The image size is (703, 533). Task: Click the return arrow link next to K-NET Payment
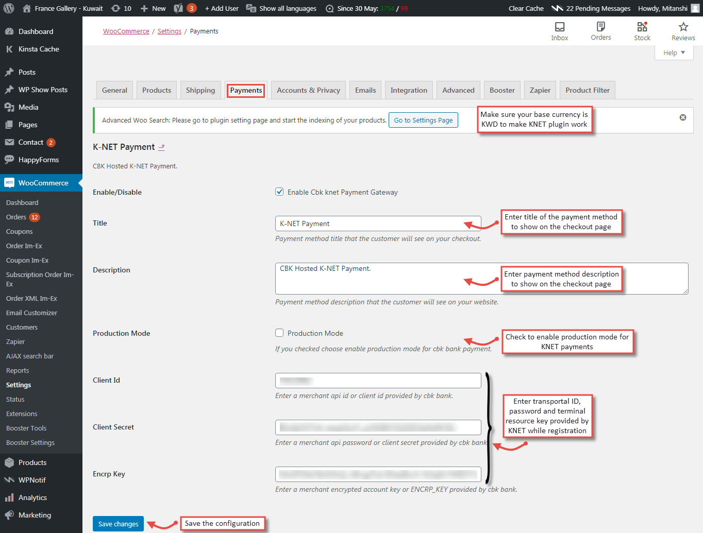click(x=161, y=147)
